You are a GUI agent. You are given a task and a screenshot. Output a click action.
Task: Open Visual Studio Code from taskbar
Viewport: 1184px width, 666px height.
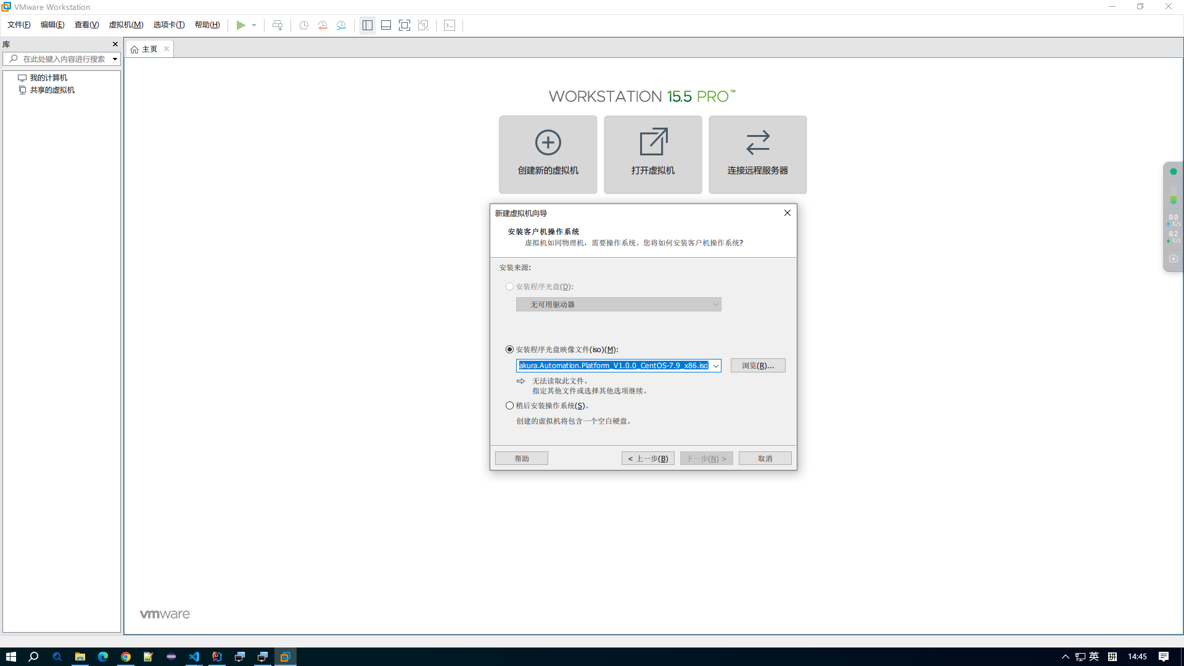[x=194, y=657]
